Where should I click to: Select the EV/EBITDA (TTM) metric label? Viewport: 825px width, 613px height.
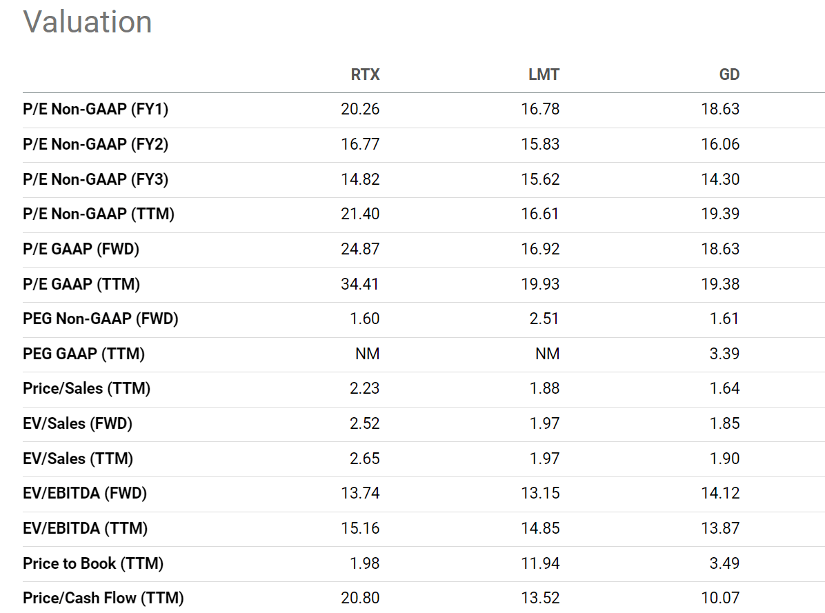point(85,528)
